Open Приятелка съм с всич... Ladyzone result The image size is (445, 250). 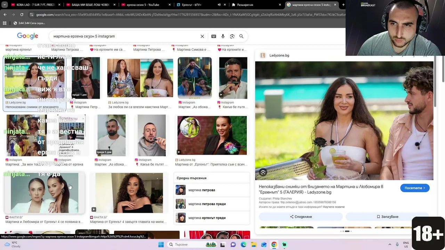pos(212,135)
